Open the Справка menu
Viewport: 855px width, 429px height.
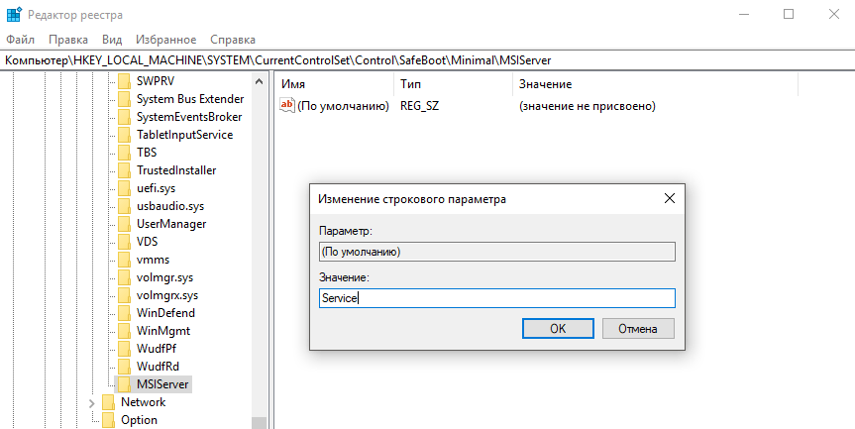233,40
